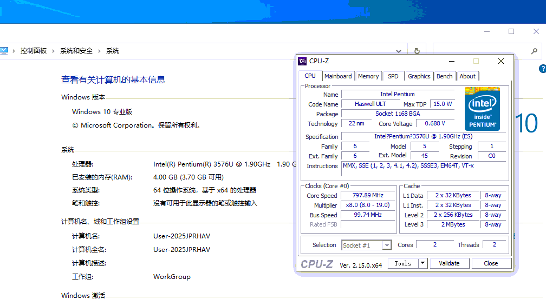Navigate to 系统和安全 breadcrumb
546x306 pixels.
point(76,51)
